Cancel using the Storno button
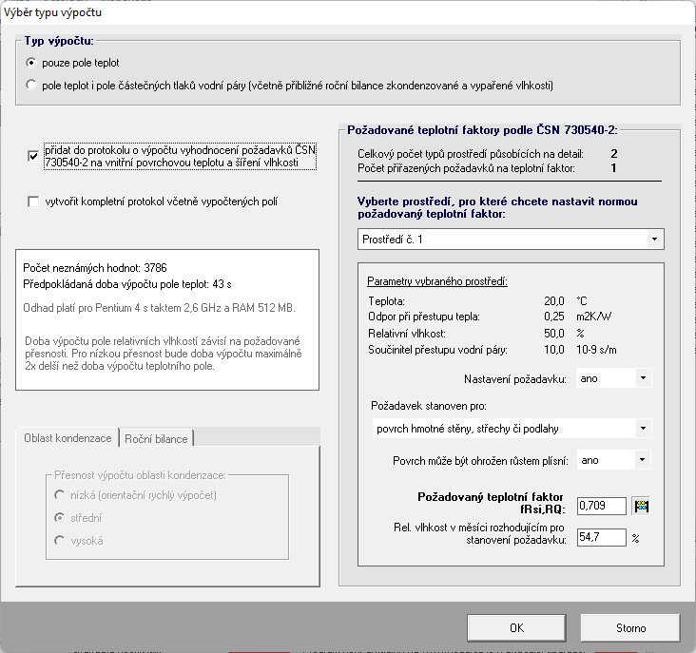Image resolution: width=696 pixels, height=653 pixels. click(630, 627)
